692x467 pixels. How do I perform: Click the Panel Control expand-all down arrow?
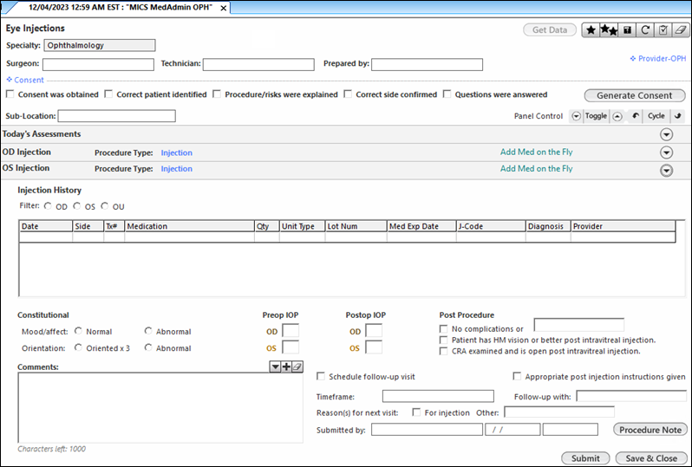pyautogui.click(x=576, y=116)
